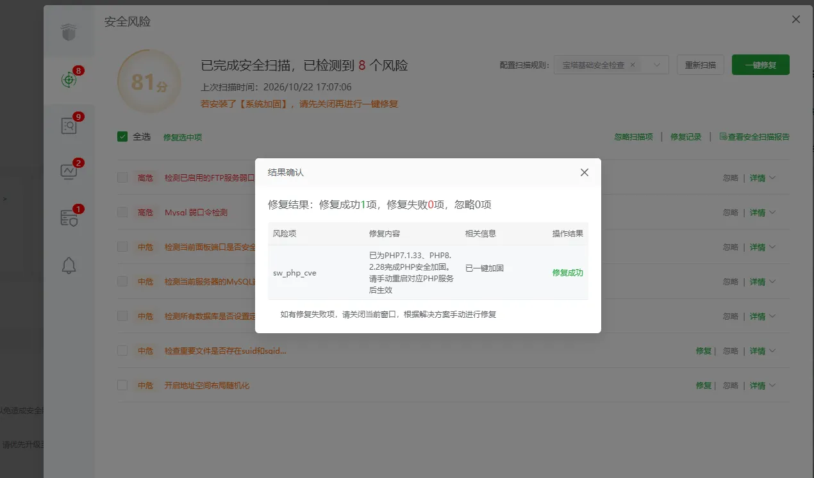Click the 重新扫描 button

(701, 65)
